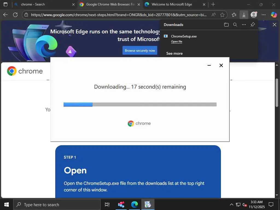This screenshot has width=280, height=210.
Task: Open the Windows Start menu
Action: [x=7, y=205]
